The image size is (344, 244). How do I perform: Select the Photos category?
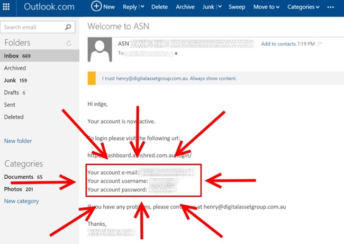(19, 189)
